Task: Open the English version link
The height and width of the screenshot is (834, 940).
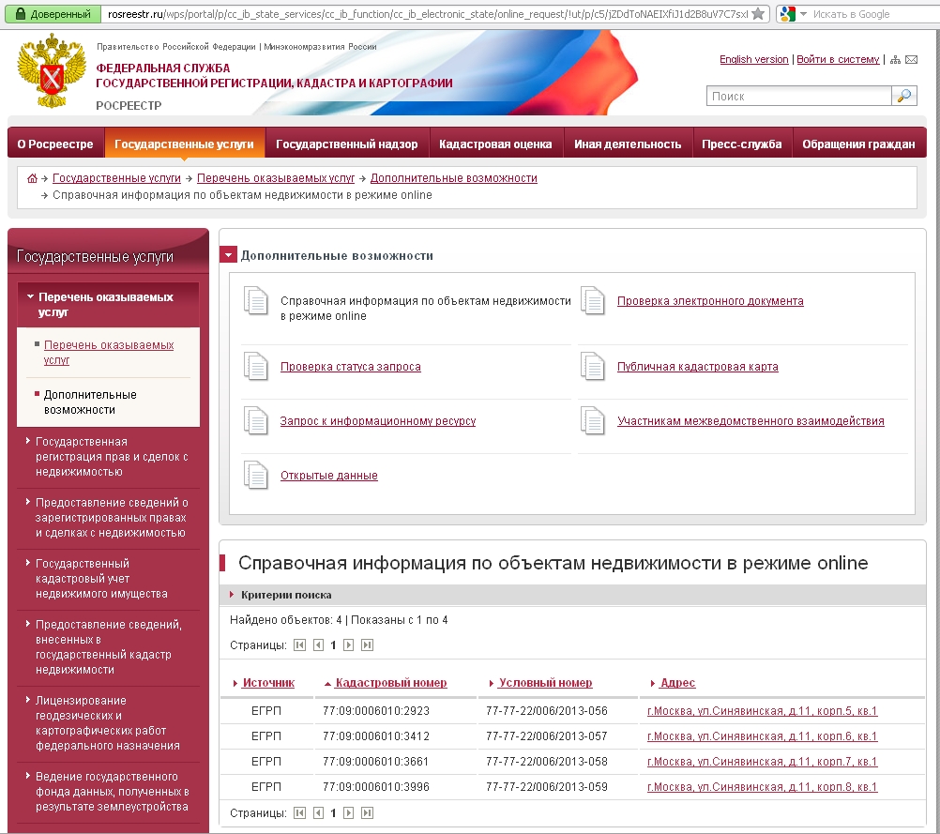Action: click(x=753, y=59)
